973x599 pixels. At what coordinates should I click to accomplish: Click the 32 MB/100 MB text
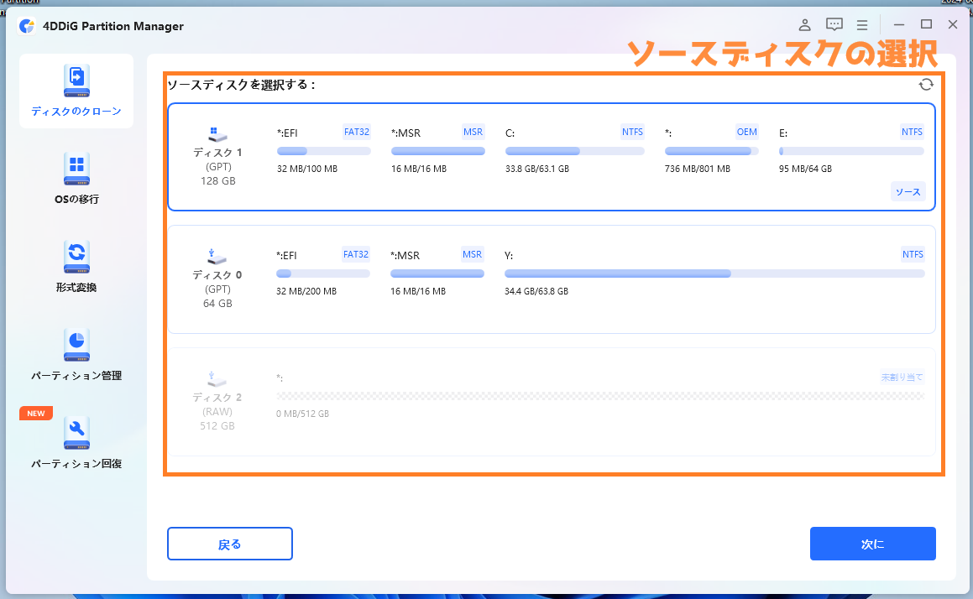coord(307,169)
